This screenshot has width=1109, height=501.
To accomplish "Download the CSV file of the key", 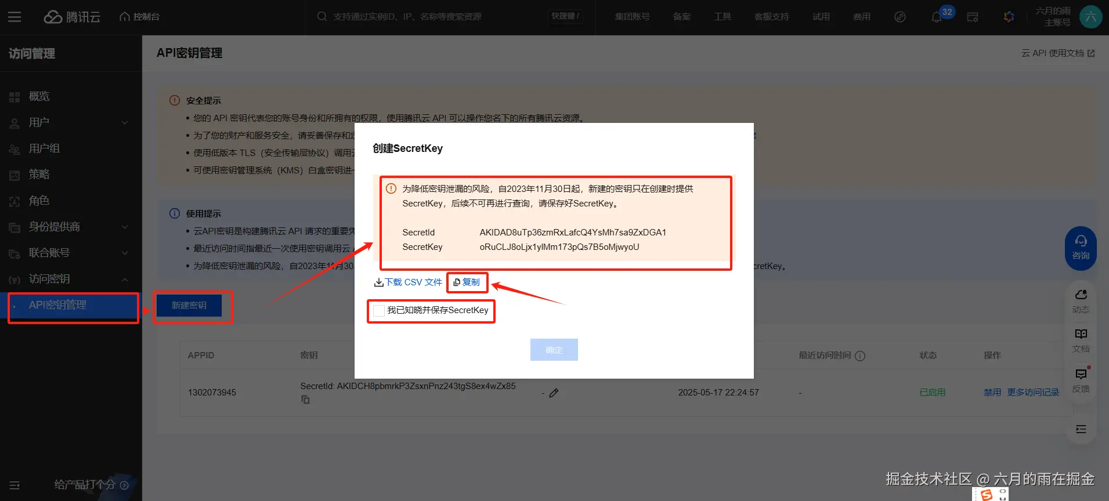I will pyautogui.click(x=408, y=282).
